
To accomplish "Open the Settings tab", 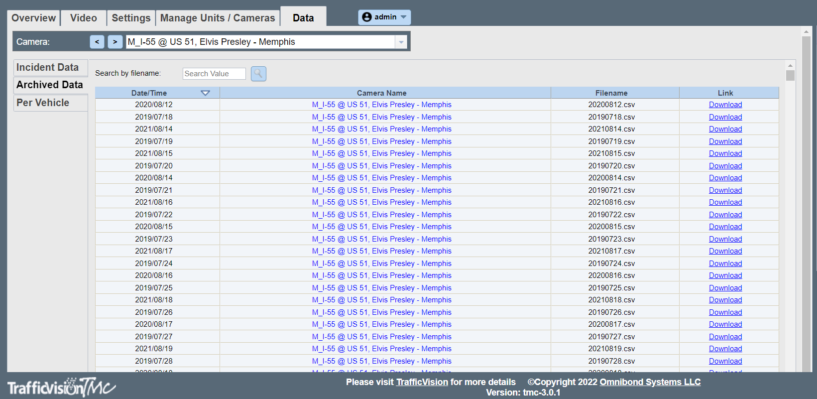I will pyautogui.click(x=131, y=18).
